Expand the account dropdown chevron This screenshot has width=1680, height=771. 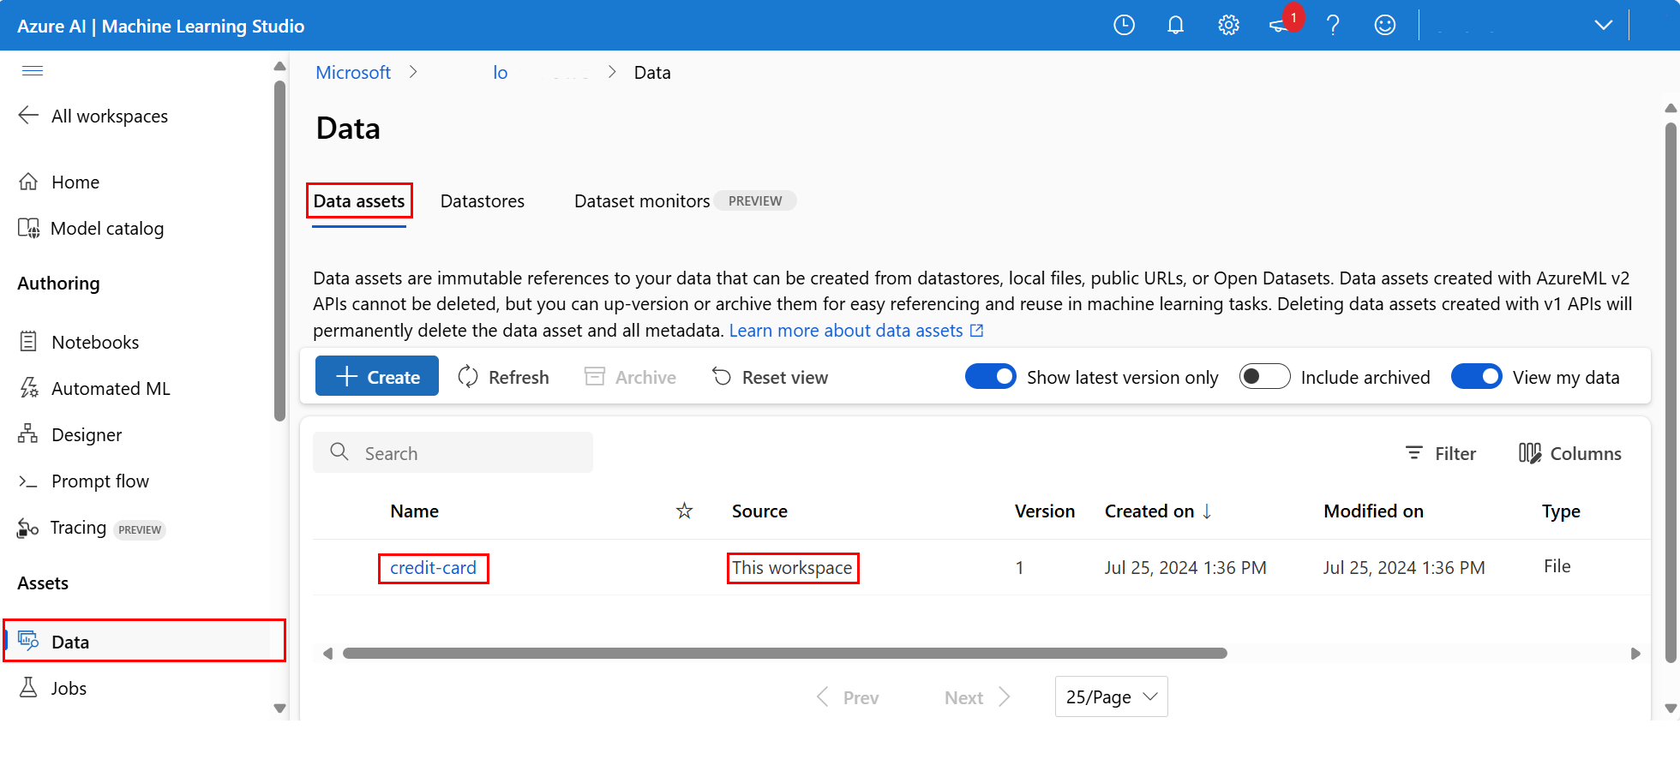[x=1603, y=26]
